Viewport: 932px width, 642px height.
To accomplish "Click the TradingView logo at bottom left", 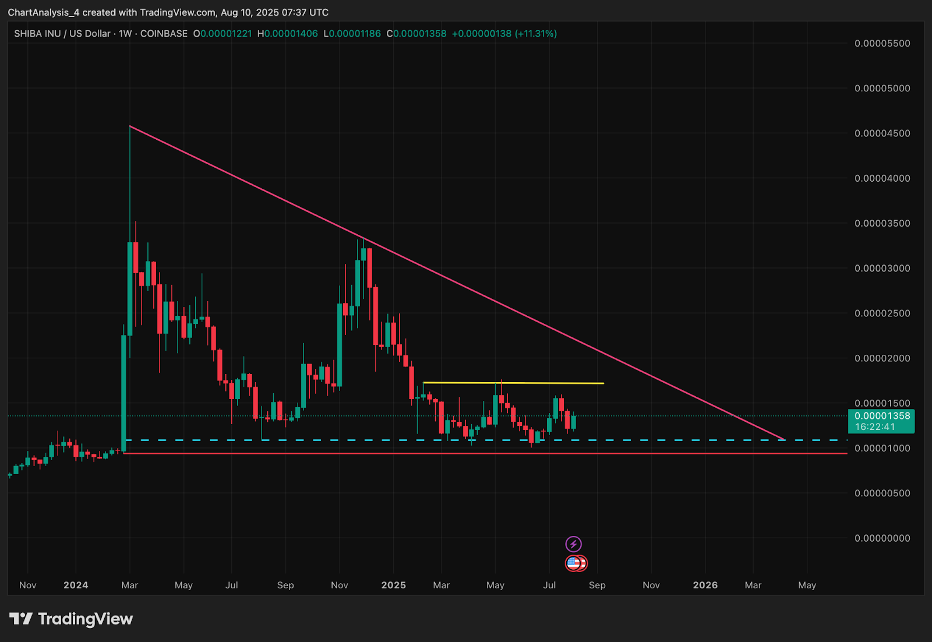I will (x=71, y=619).
